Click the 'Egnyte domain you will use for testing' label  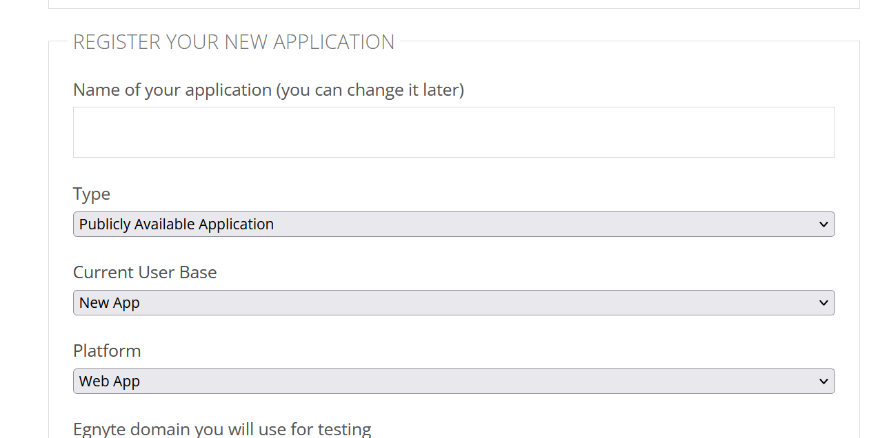(222, 429)
